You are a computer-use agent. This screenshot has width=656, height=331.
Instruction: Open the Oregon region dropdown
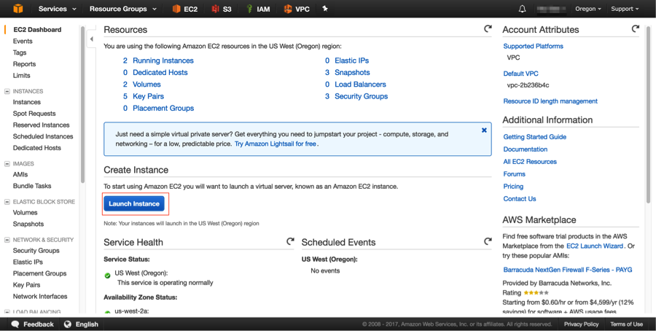[x=587, y=9]
